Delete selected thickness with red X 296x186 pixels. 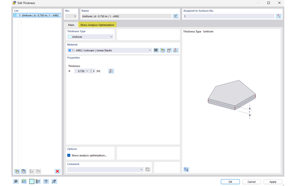(57, 171)
